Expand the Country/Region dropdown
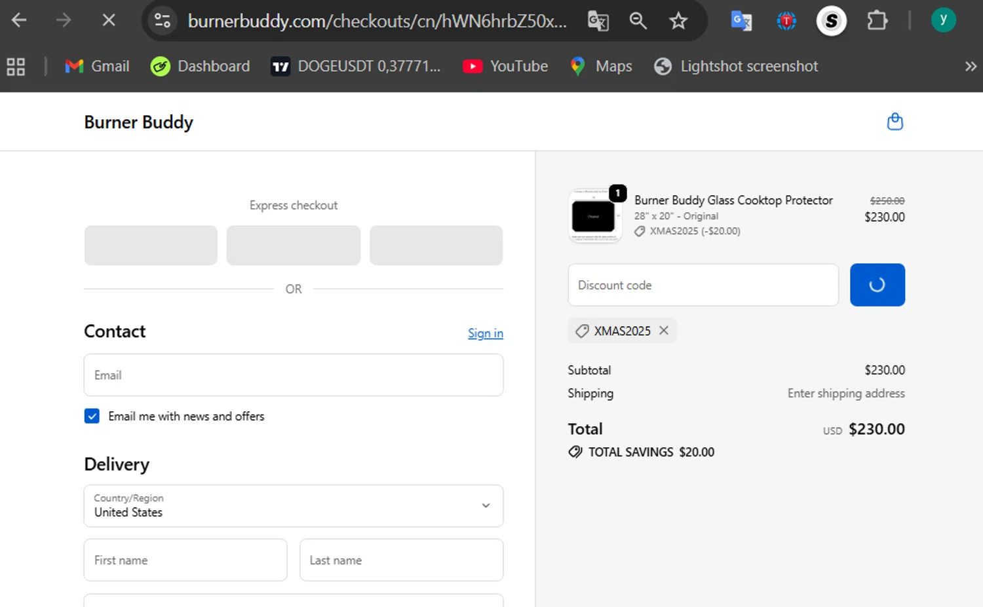Image resolution: width=983 pixels, height=607 pixels. tap(294, 506)
